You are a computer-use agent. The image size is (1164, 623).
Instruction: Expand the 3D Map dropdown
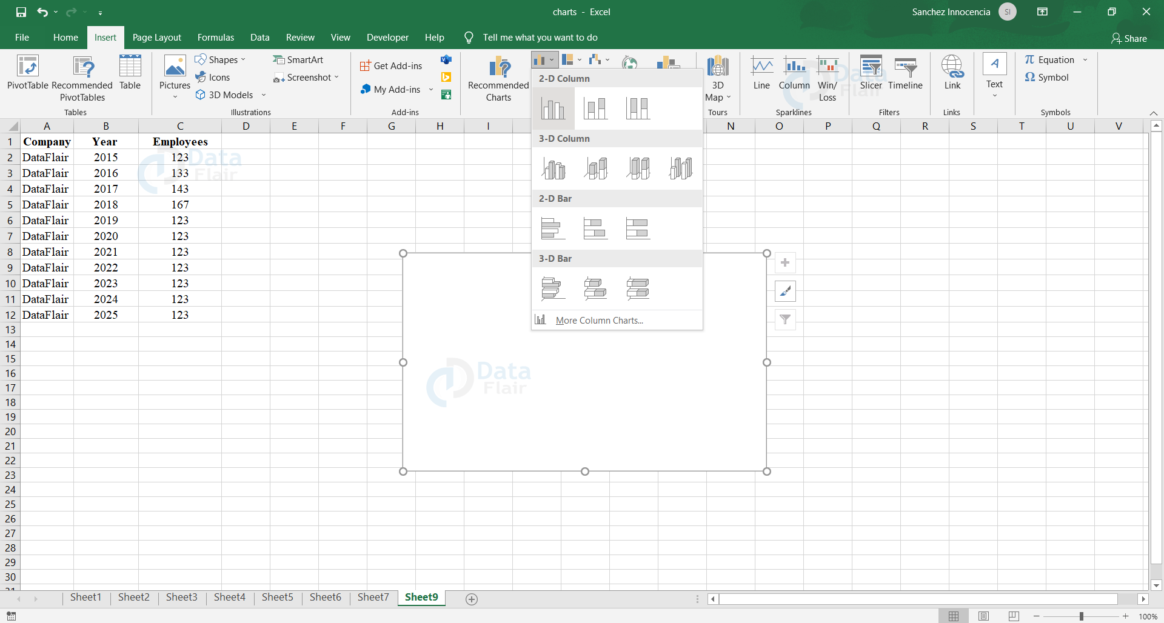tap(729, 98)
